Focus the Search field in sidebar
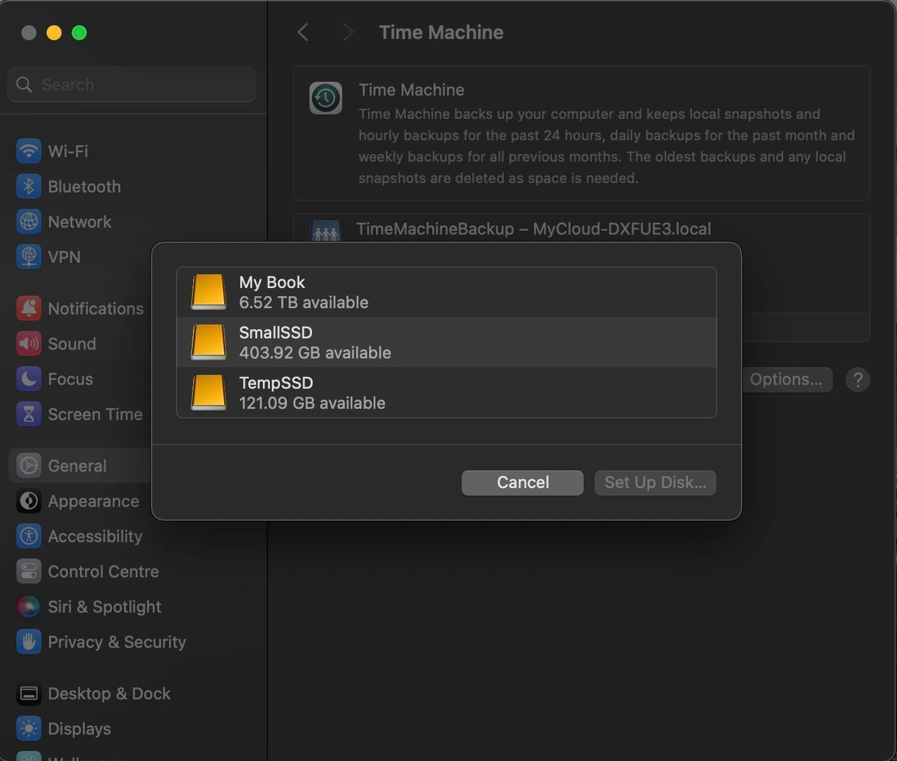 131,84
